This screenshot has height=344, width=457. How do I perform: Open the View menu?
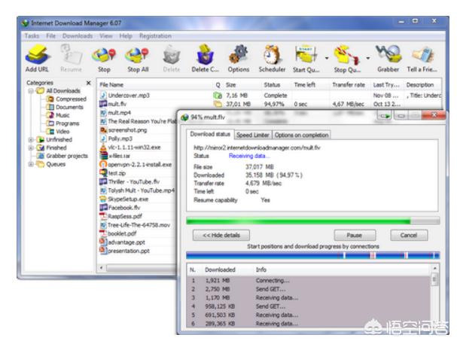[106, 36]
